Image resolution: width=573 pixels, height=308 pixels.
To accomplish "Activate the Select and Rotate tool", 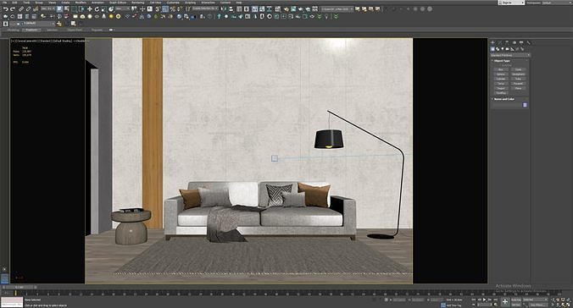I will (97, 8).
